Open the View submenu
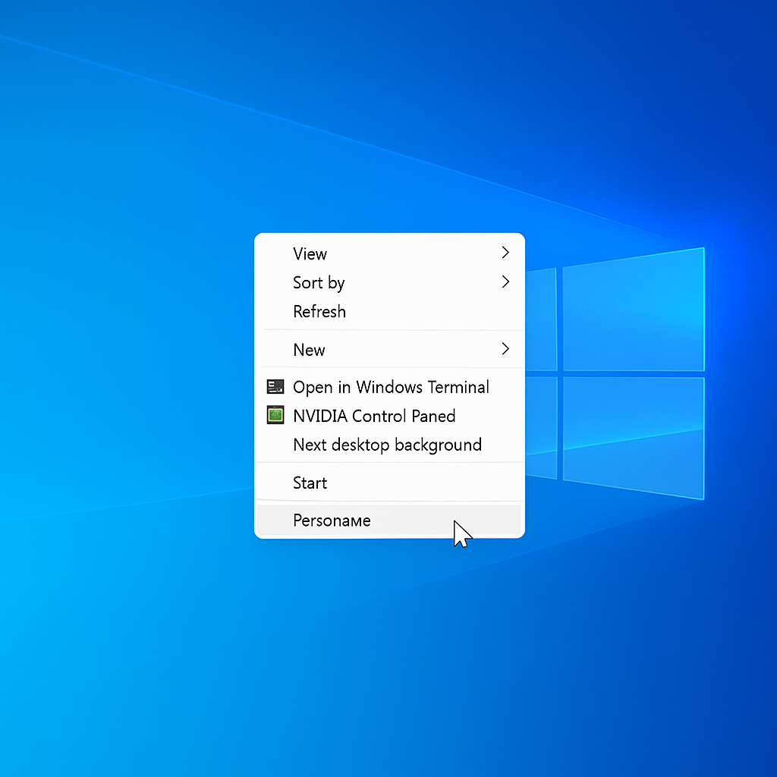This screenshot has height=777, width=777. click(389, 253)
